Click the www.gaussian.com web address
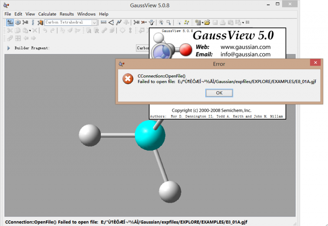This screenshot has height=226, width=328. click(x=245, y=47)
